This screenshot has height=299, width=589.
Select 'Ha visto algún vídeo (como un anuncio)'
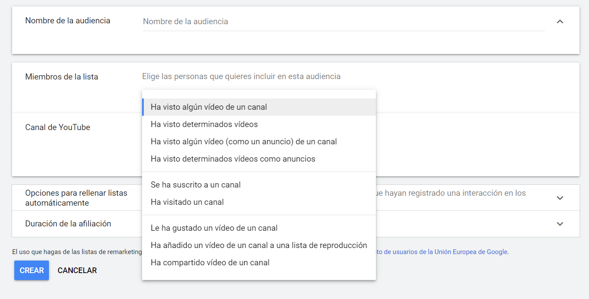point(243,142)
